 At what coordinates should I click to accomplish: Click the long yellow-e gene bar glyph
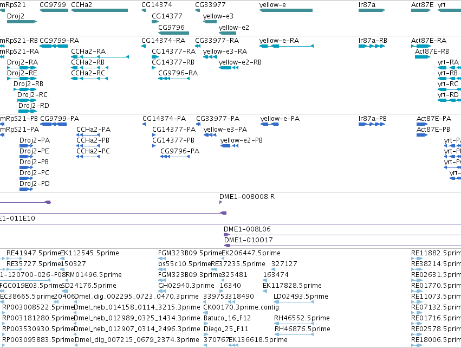tap(286, 10)
